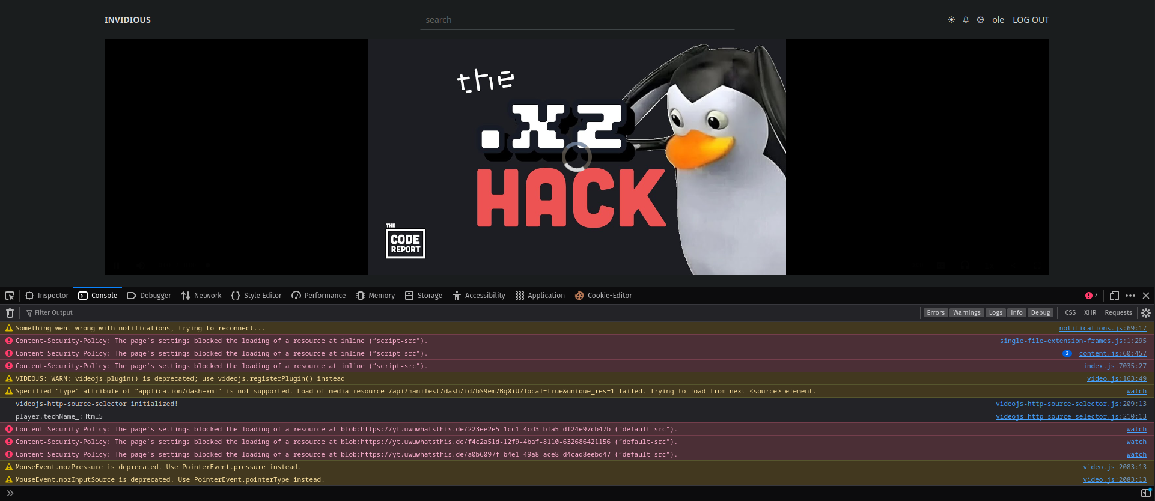Select 'player.techName_:Html5' log text
The height and width of the screenshot is (501, 1155).
click(x=59, y=416)
